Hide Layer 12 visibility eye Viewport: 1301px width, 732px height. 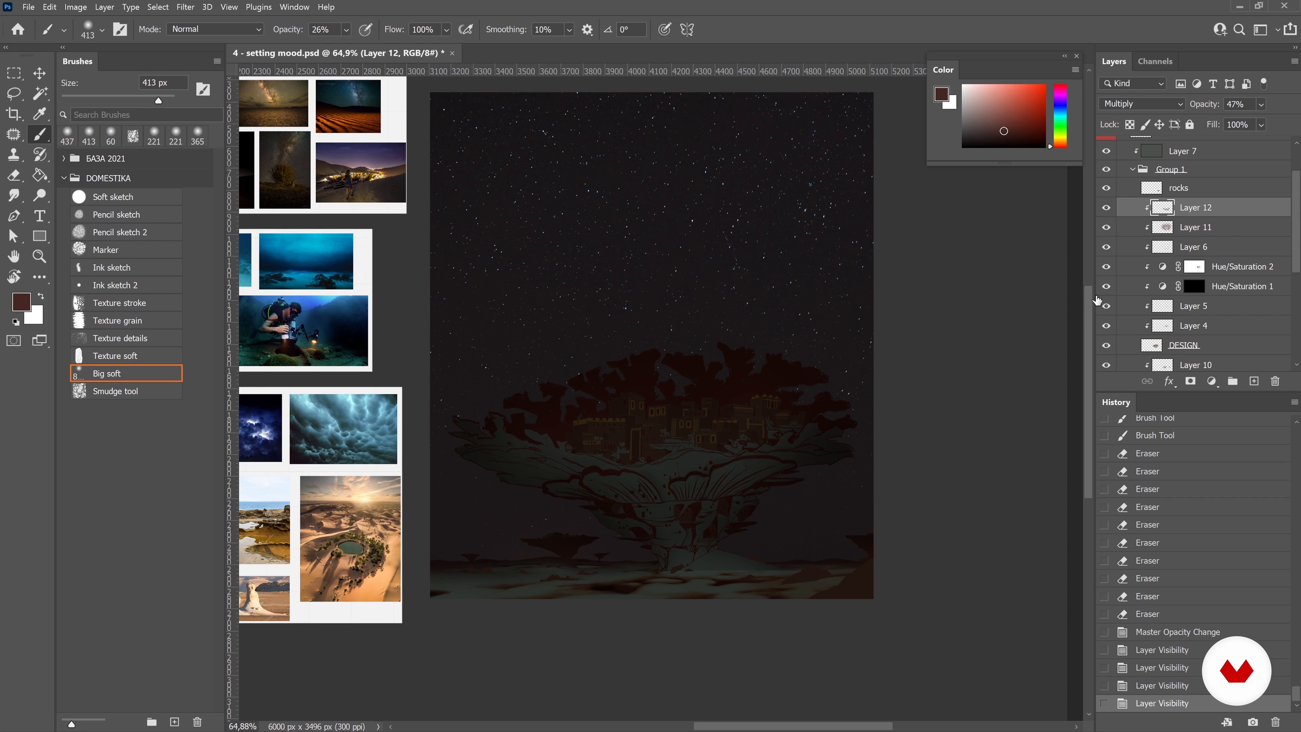[x=1107, y=208]
